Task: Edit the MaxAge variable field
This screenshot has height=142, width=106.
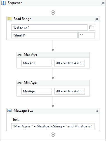Action: [x=37, y=63]
